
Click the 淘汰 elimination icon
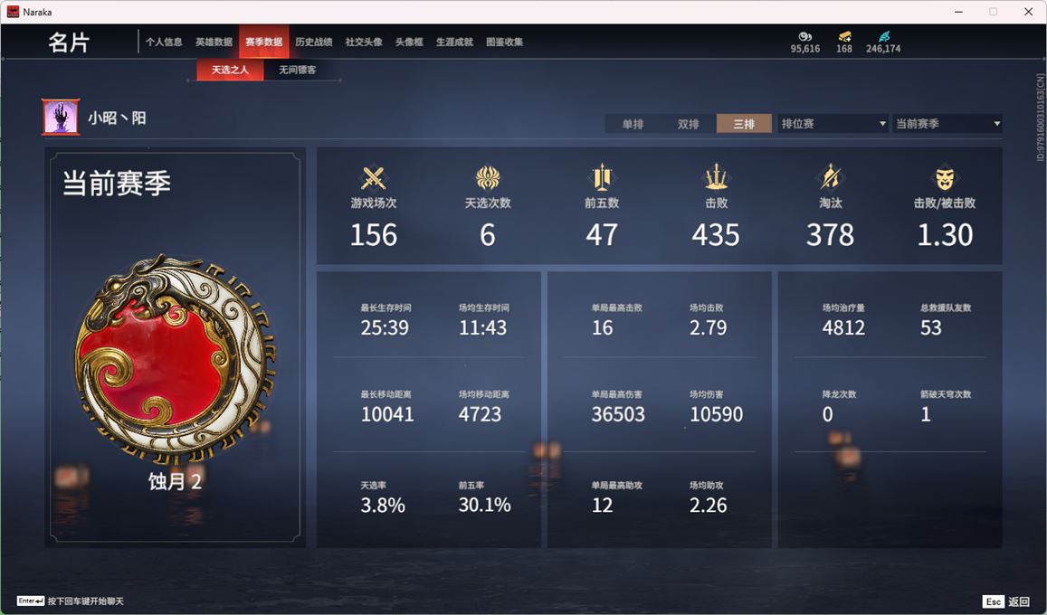click(x=830, y=177)
